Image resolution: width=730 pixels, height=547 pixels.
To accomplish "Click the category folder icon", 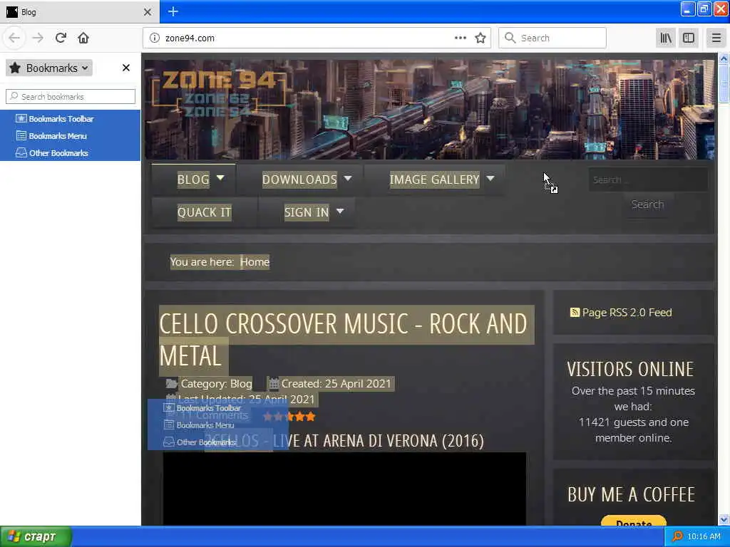I will tap(172, 384).
